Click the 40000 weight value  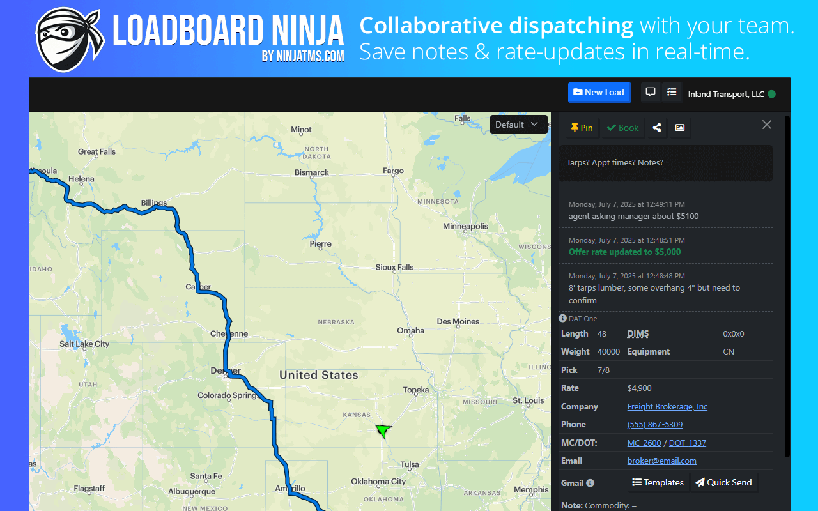coord(608,352)
